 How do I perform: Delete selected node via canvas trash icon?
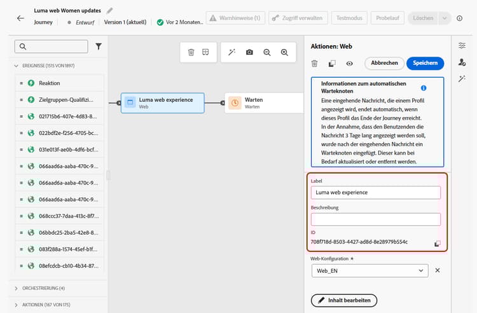click(191, 52)
